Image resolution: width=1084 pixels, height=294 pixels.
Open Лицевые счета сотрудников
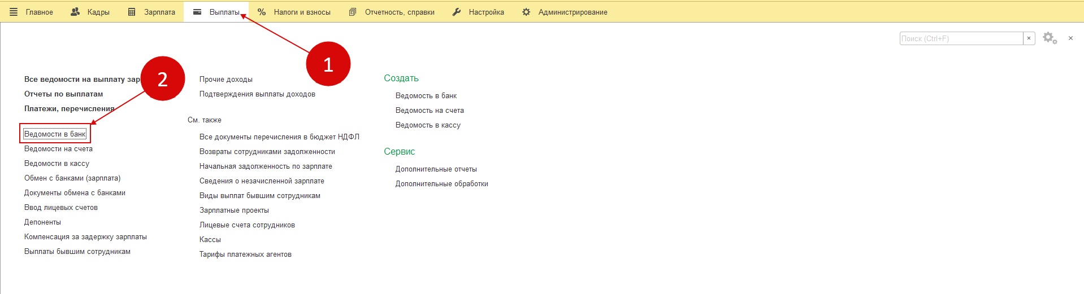pyautogui.click(x=247, y=225)
